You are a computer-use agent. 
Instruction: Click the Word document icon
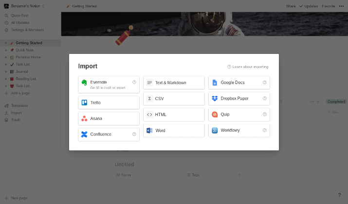149,131
